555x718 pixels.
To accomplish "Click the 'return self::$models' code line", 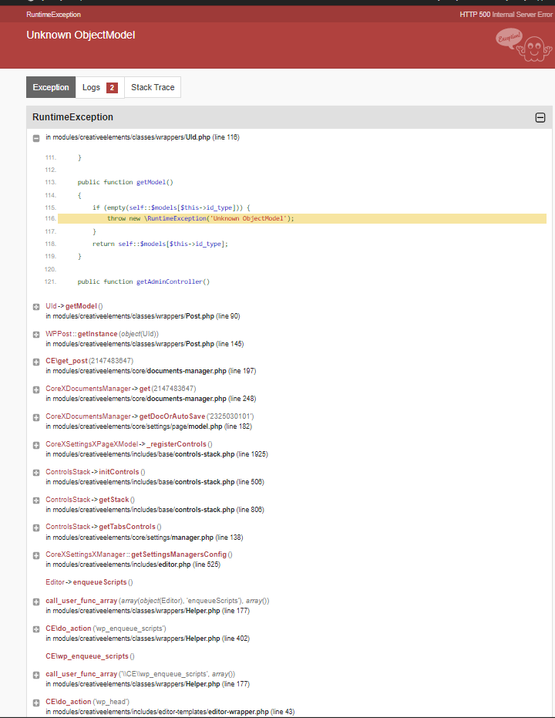I will [x=160, y=244].
